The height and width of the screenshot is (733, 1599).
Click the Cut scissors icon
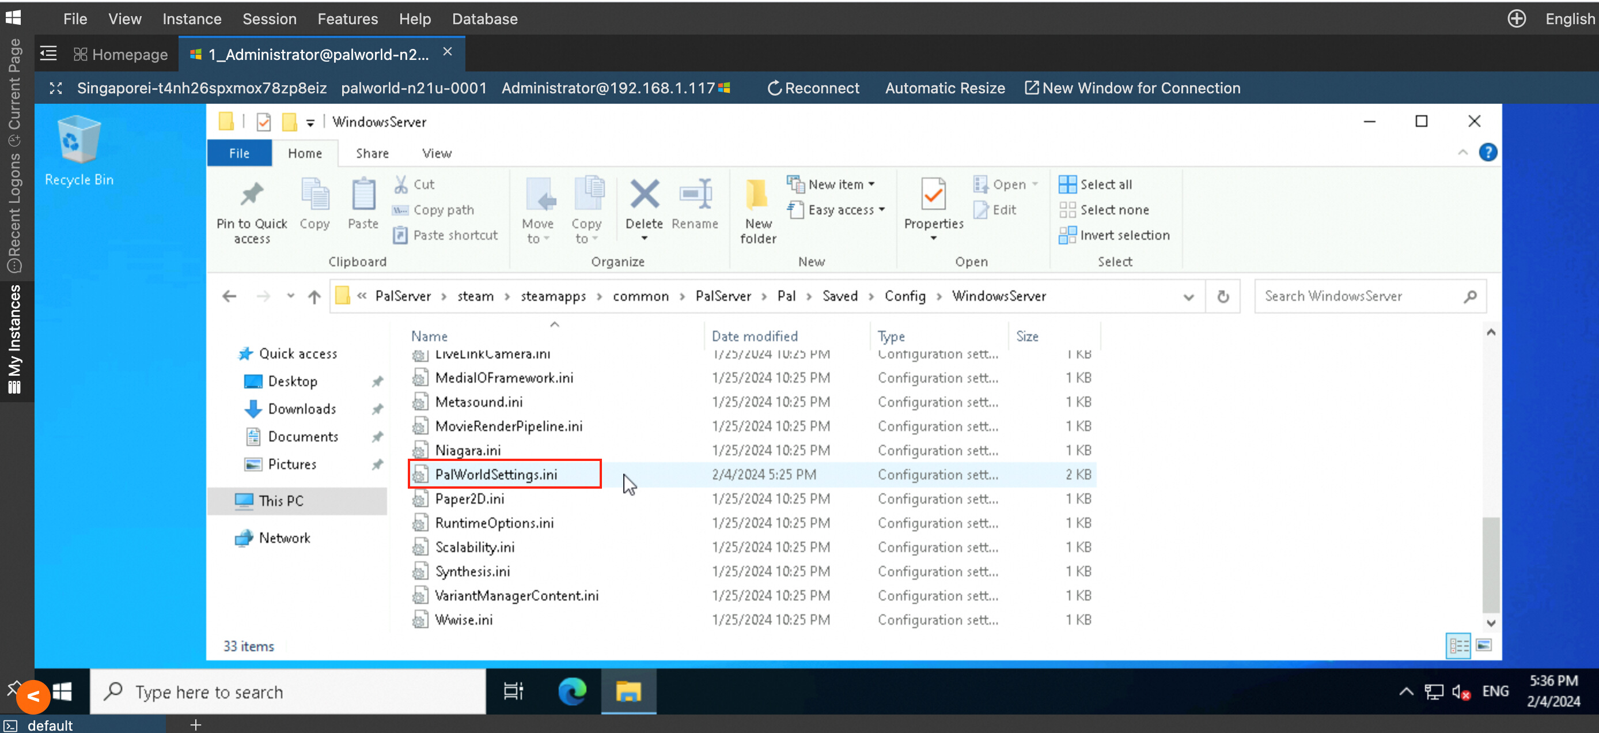point(401,184)
